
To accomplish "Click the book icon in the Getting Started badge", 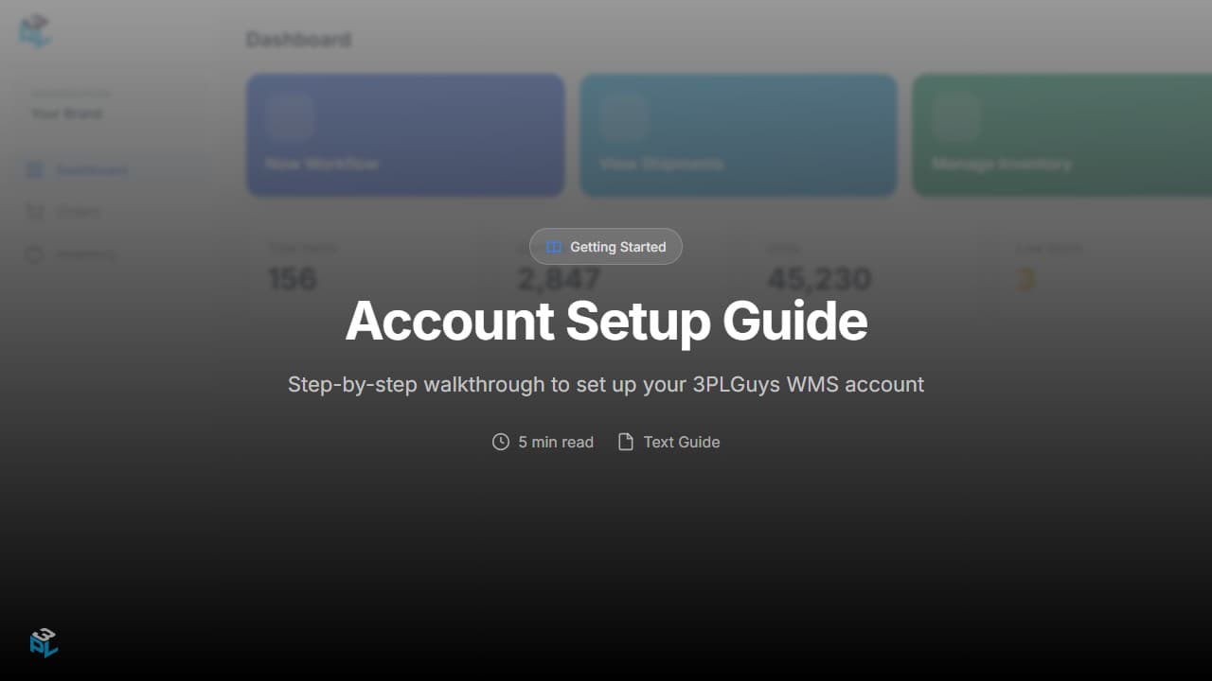I will 554,247.
